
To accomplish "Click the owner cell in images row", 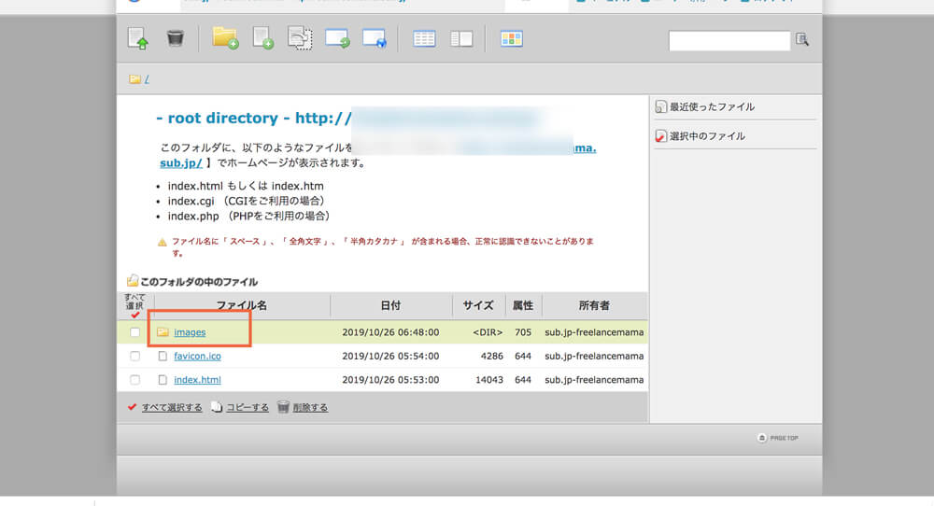I will [x=594, y=332].
